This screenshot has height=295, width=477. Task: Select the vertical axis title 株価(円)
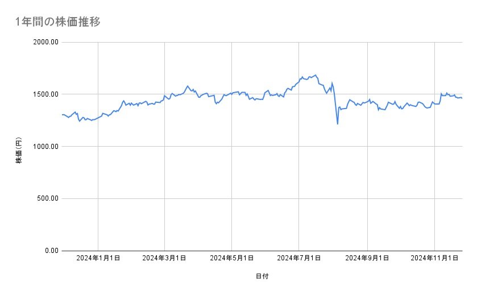coord(19,146)
